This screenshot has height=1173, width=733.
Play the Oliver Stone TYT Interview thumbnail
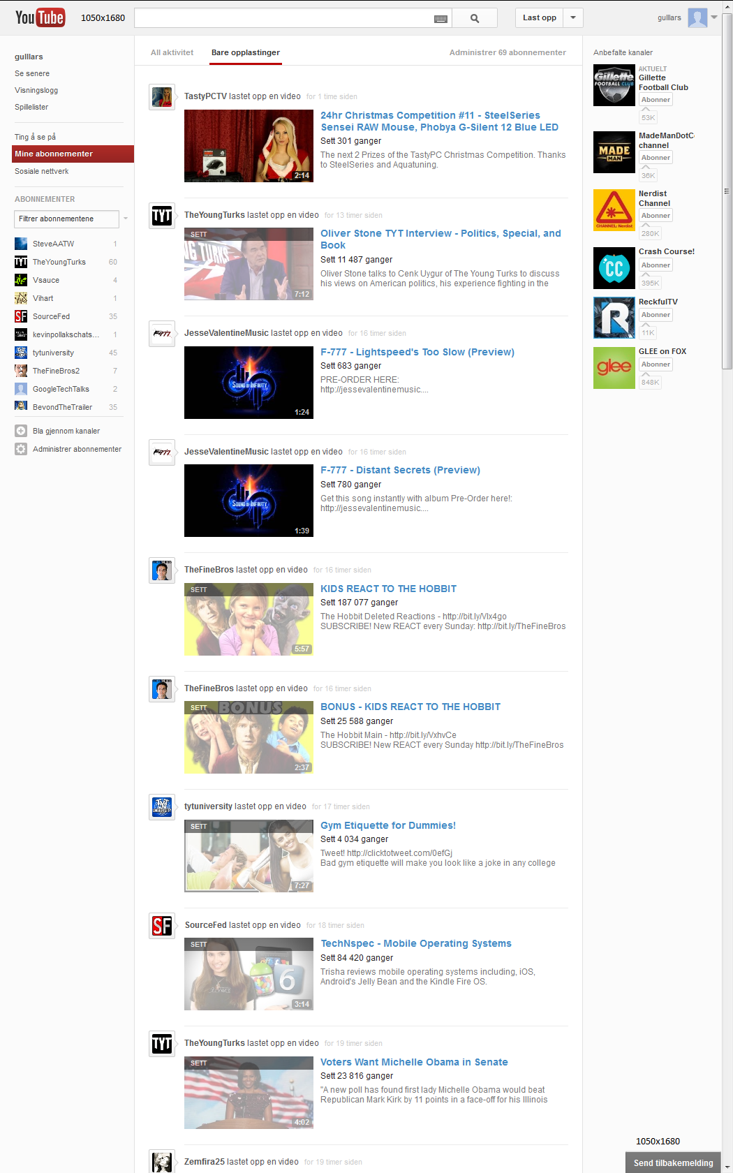(x=249, y=264)
